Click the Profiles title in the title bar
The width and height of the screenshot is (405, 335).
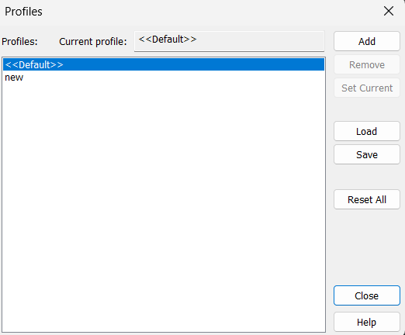pos(23,12)
